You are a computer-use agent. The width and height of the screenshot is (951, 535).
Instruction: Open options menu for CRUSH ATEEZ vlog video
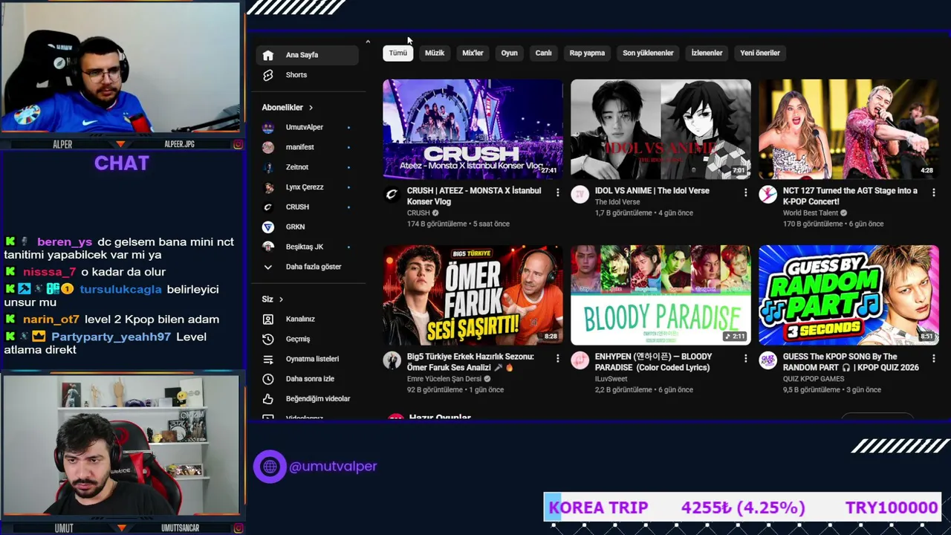click(557, 192)
